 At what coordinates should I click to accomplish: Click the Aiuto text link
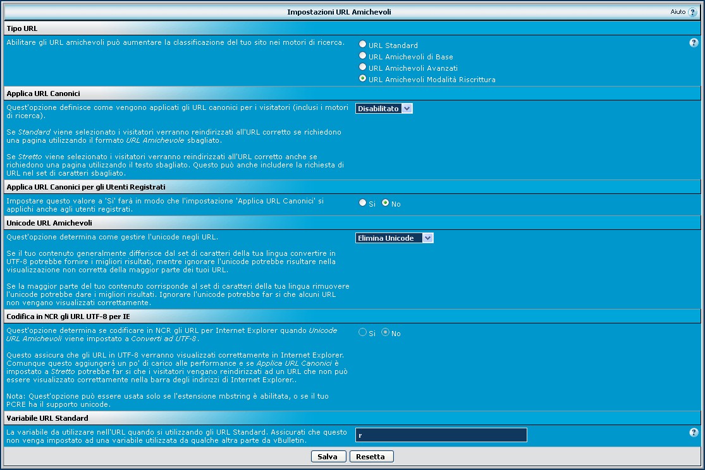click(x=678, y=12)
